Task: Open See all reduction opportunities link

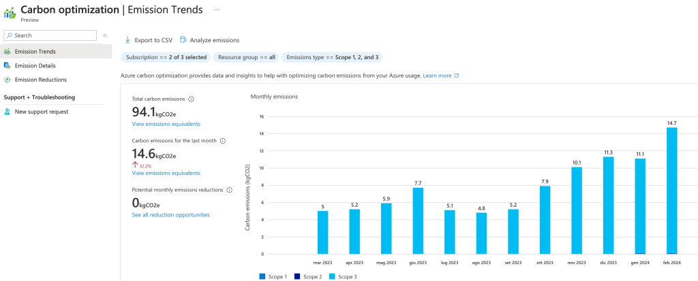Action: point(170,215)
